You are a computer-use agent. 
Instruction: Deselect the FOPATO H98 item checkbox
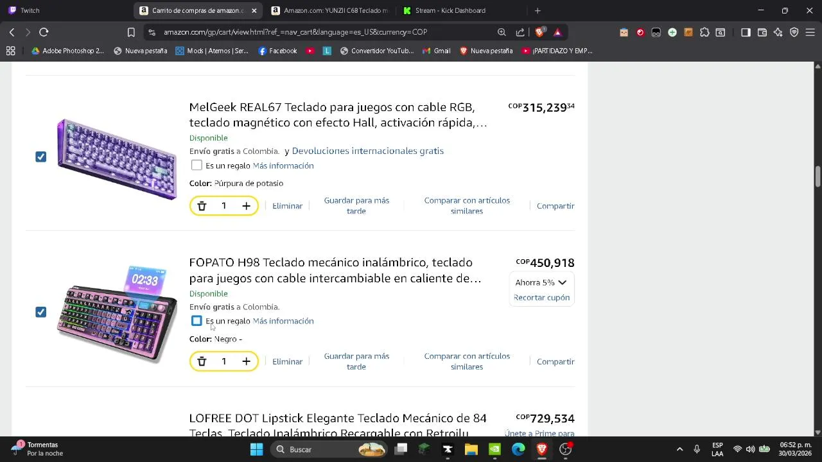click(41, 312)
